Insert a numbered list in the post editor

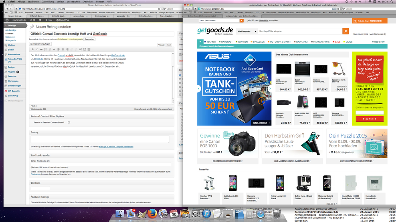[50, 50]
